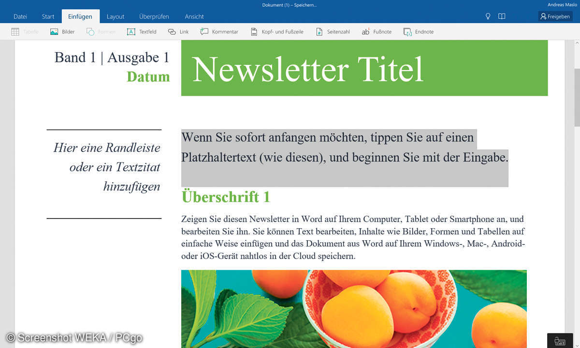The height and width of the screenshot is (348, 580).
Task: Switch to the Start tab
Action: [48, 16]
